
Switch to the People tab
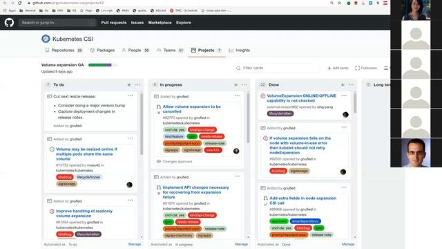coord(135,50)
